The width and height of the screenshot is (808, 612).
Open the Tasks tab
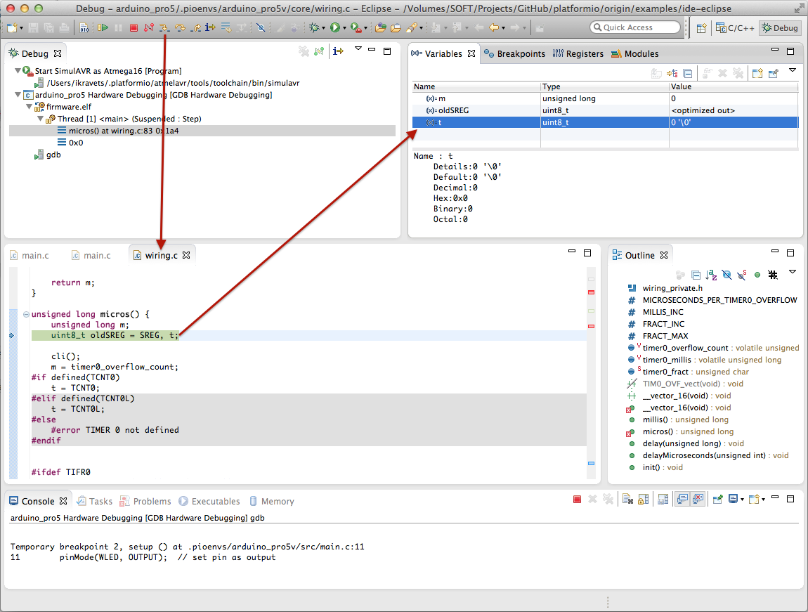tap(95, 501)
